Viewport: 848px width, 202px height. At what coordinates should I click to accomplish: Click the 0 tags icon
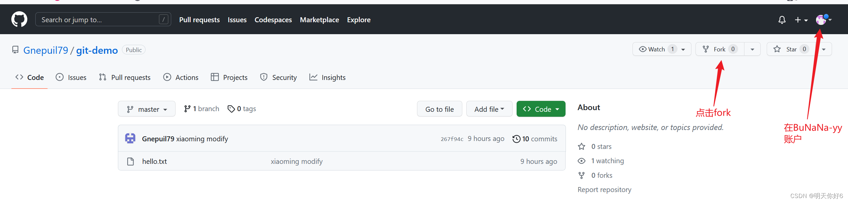231,109
